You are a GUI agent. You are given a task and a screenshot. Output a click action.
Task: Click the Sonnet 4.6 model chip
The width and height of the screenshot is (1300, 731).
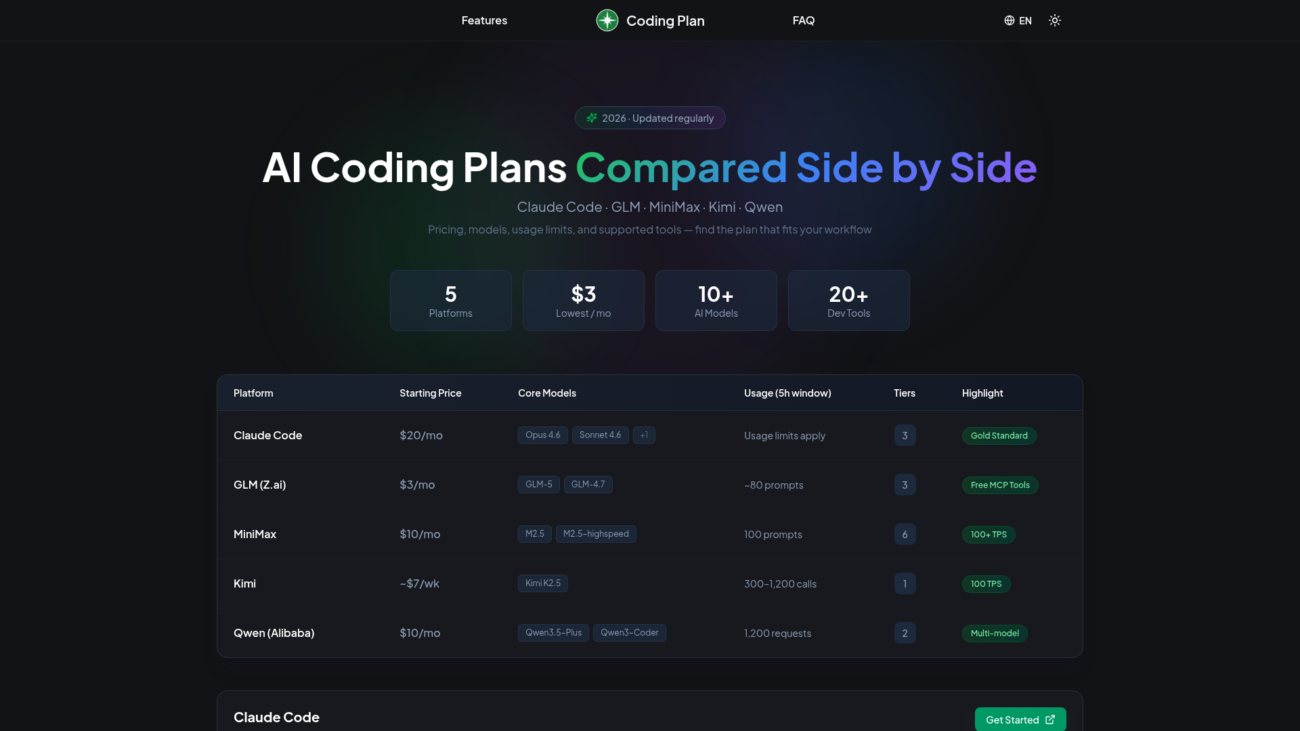click(600, 435)
